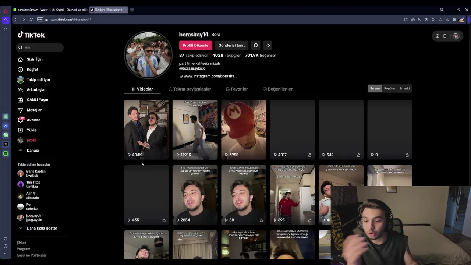Click Şirket footer link
This screenshot has height=265, width=471.
(x=21, y=243)
